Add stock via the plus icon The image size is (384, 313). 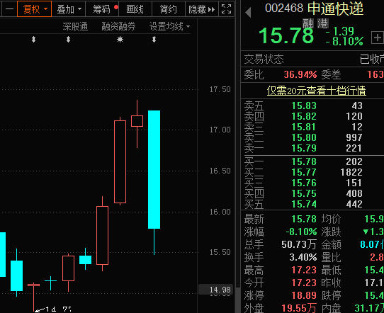pos(378,38)
